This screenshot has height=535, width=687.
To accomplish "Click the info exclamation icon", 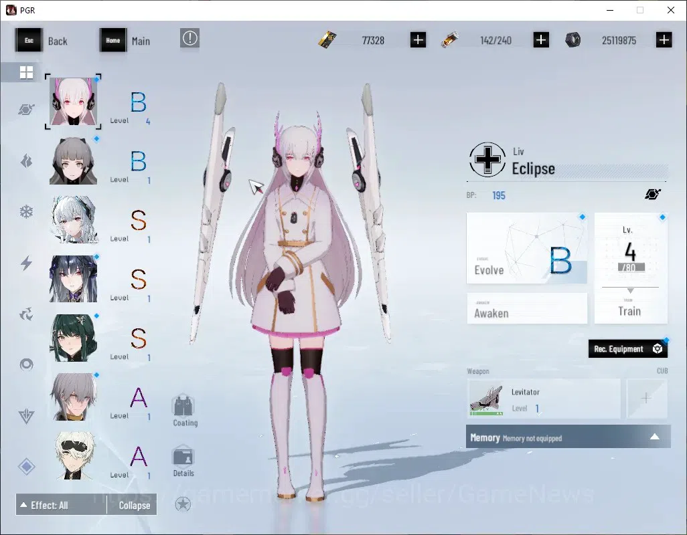I will tap(189, 39).
